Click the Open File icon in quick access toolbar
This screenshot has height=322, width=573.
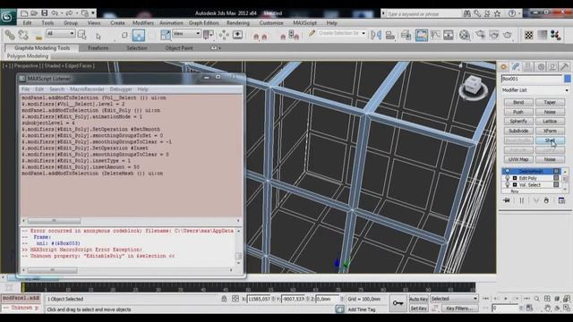[34, 13]
